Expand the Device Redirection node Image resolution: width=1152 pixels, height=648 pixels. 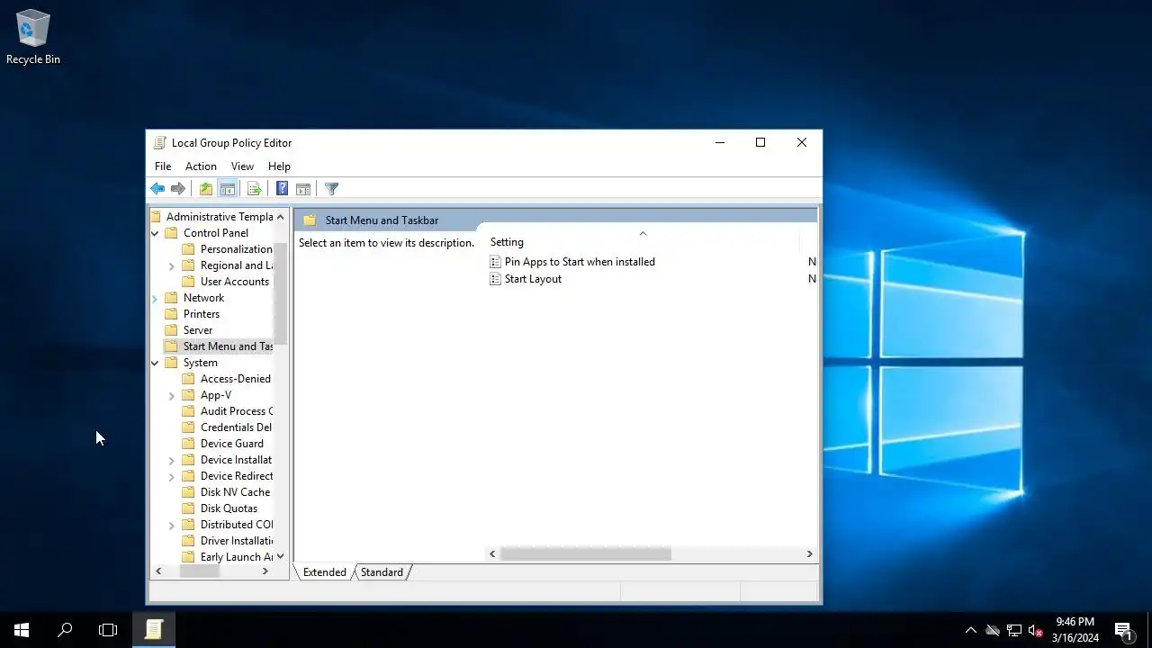(172, 476)
